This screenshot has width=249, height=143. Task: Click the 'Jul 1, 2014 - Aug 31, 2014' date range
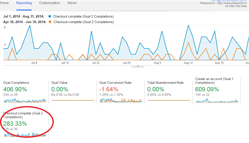click(x=24, y=16)
